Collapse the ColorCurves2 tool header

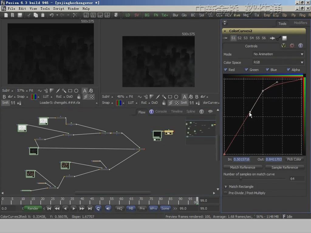(x=225, y=31)
